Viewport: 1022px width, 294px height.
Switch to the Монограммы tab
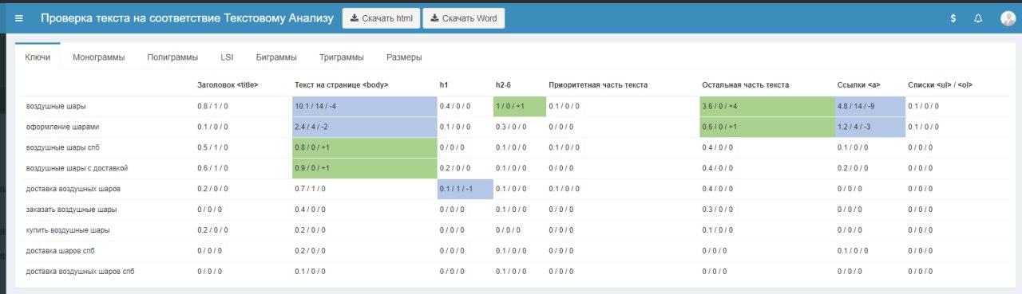98,57
